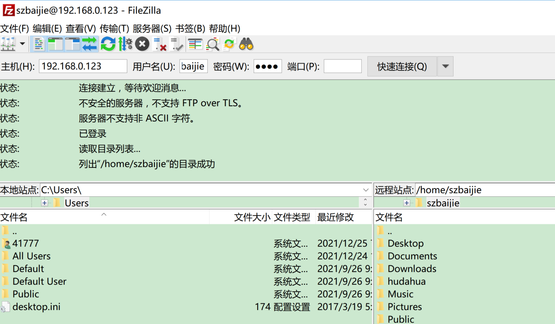Toggle synchronized browsing icon
Image resolution: width=555 pixels, height=324 pixels.
tap(229, 44)
